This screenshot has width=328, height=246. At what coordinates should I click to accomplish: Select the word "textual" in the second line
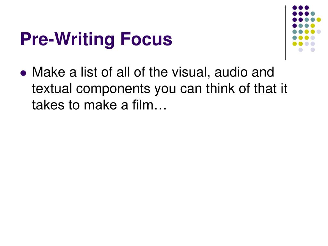pyautogui.click(x=52, y=88)
